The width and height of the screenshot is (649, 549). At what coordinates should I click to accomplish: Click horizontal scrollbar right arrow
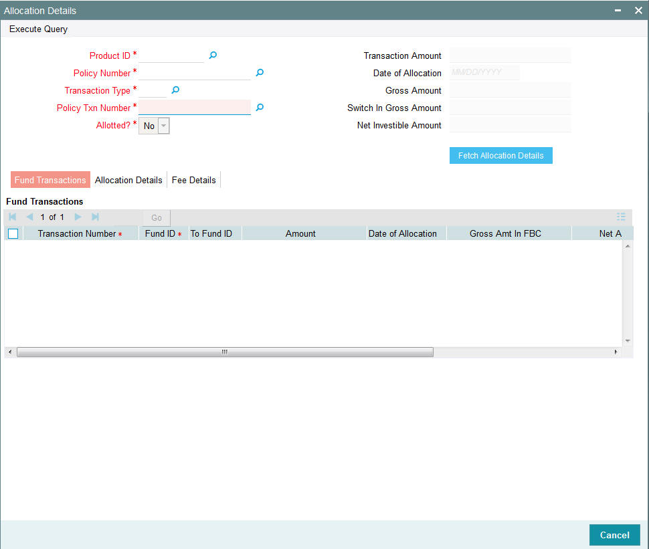(616, 352)
